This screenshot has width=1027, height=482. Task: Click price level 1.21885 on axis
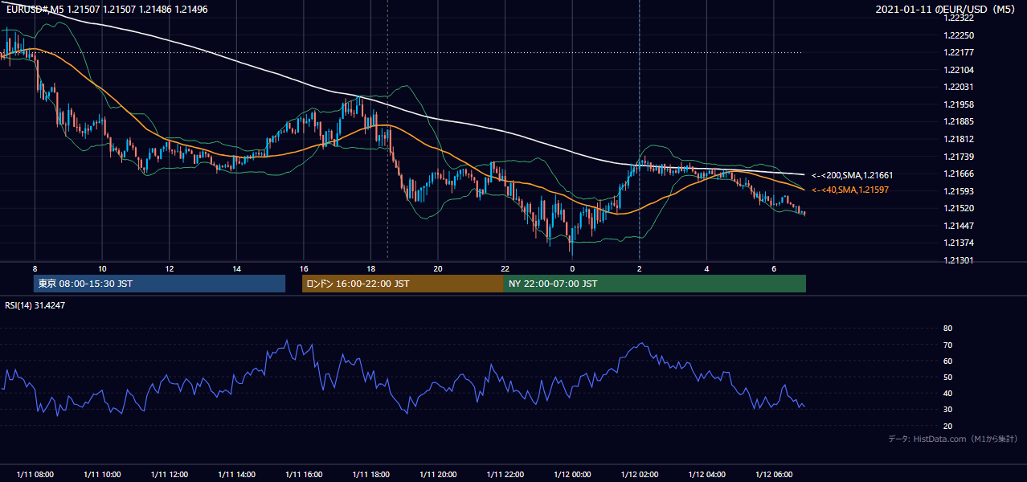click(958, 122)
